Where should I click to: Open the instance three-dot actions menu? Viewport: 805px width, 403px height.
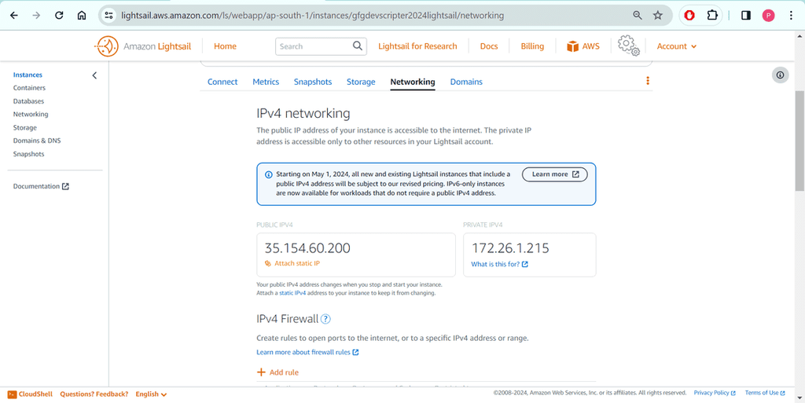(648, 81)
